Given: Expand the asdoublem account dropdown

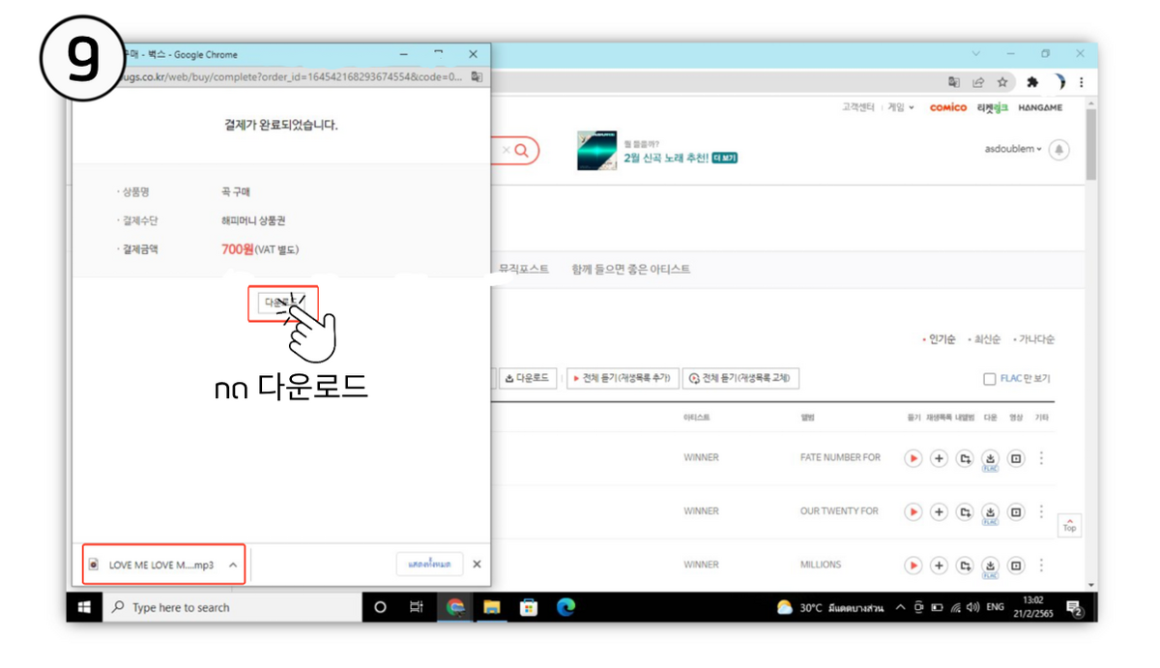Looking at the screenshot, I should (x=1013, y=150).
